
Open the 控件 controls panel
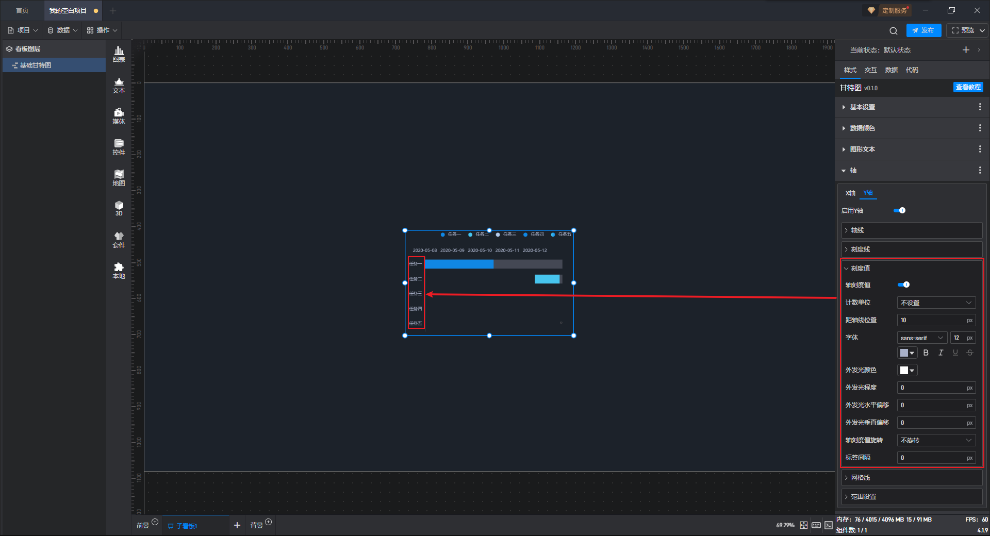click(119, 147)
